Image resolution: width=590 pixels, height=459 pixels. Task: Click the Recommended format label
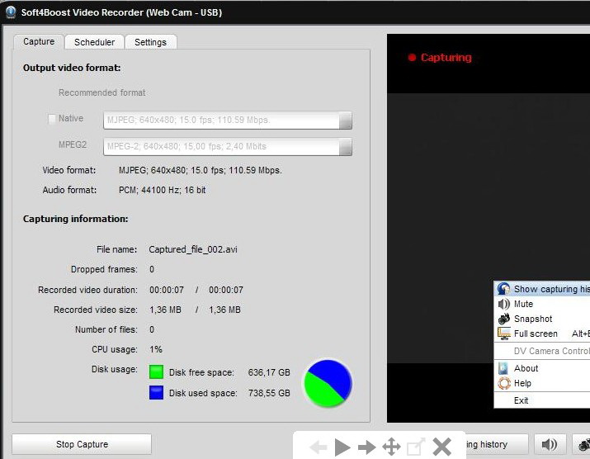[x=102, y=92]
